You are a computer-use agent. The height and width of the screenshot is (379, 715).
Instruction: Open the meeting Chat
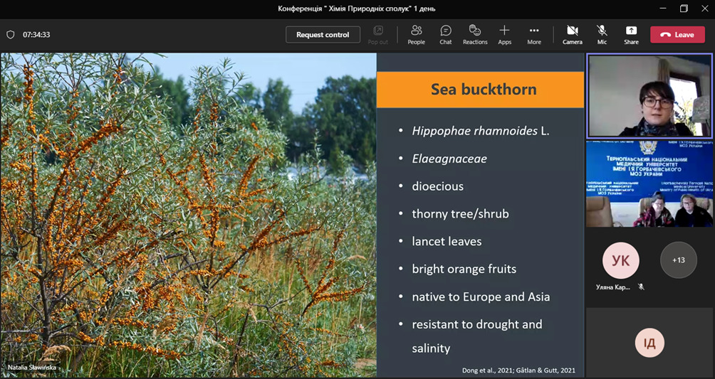click(446, 34)
